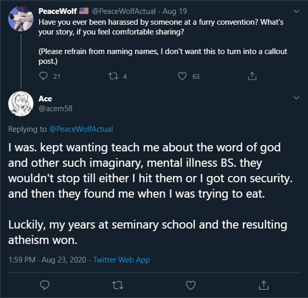Like Ace's reply with the heart icon
This screenshot has height=298, width=308.
[191, 285]
